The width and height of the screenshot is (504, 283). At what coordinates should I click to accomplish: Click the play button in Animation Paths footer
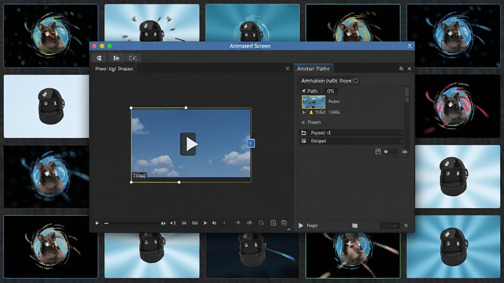[301, 226]
